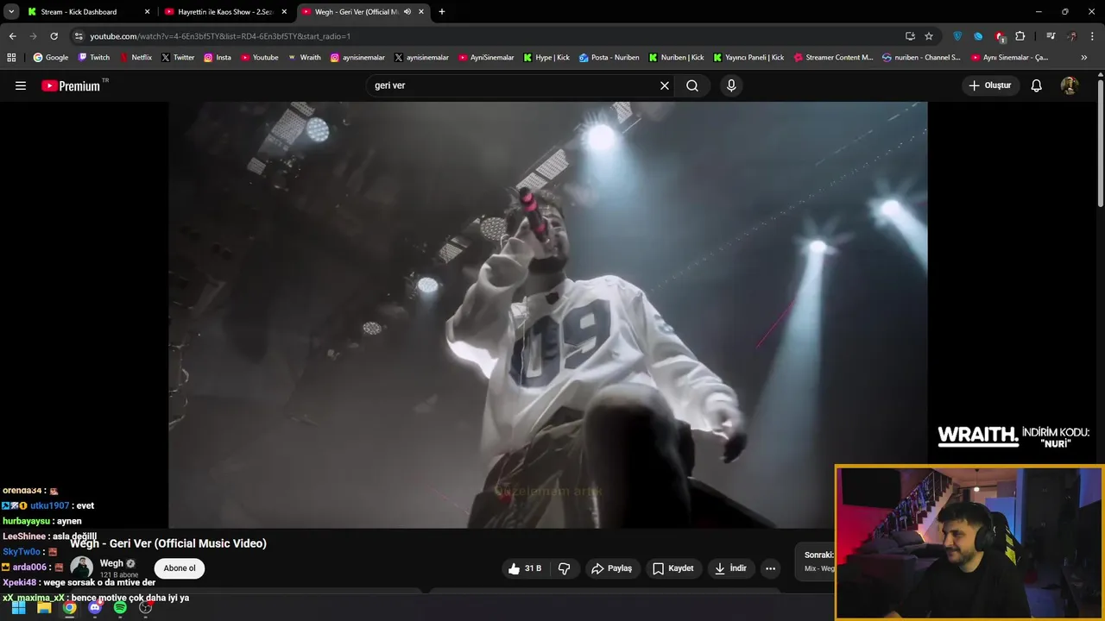1105x621 pixels.
Task: Open Chrome apps grid in bookmarks bar
Action: 11,58
